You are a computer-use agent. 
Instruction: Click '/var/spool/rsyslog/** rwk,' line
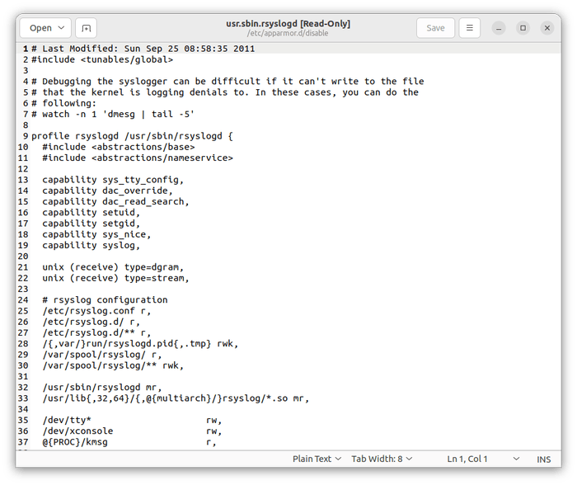[113, 365]
